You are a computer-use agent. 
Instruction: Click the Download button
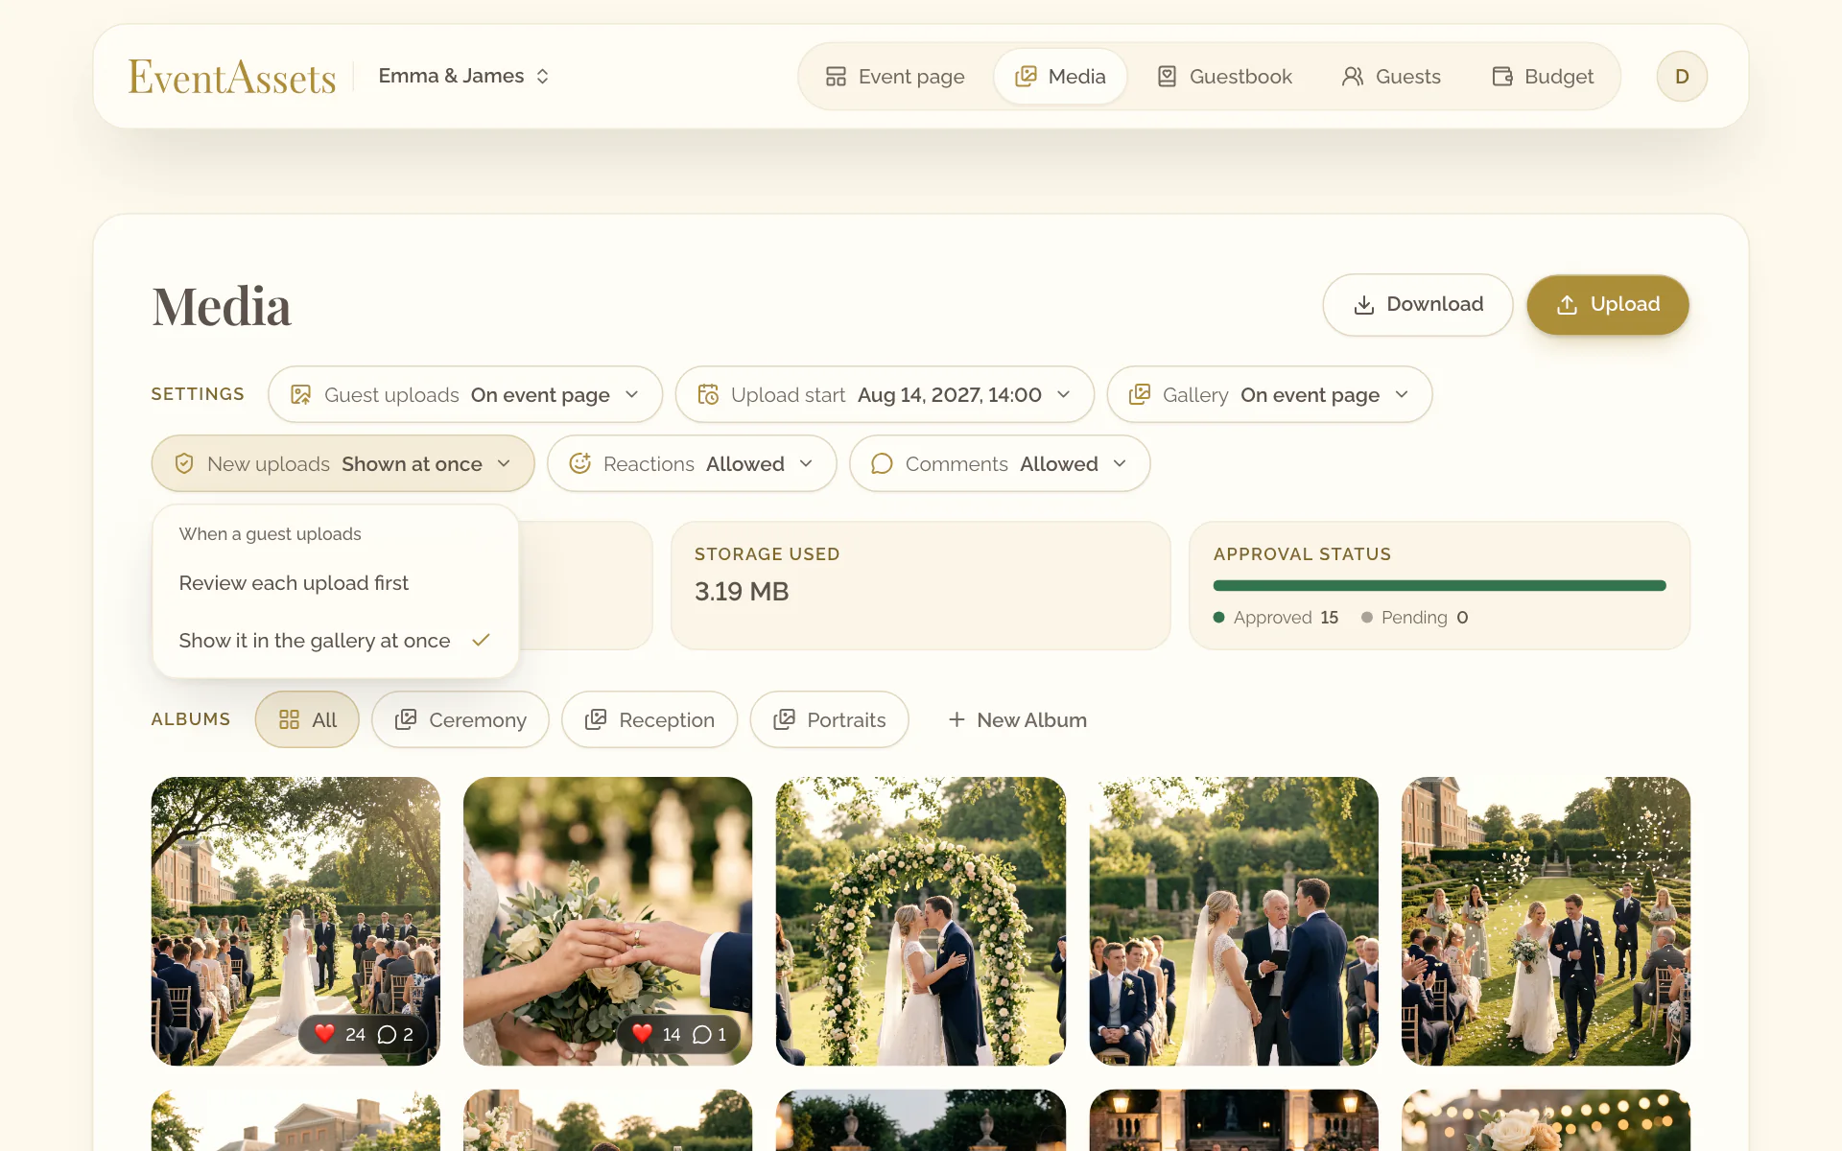(x=1418, y=305)
